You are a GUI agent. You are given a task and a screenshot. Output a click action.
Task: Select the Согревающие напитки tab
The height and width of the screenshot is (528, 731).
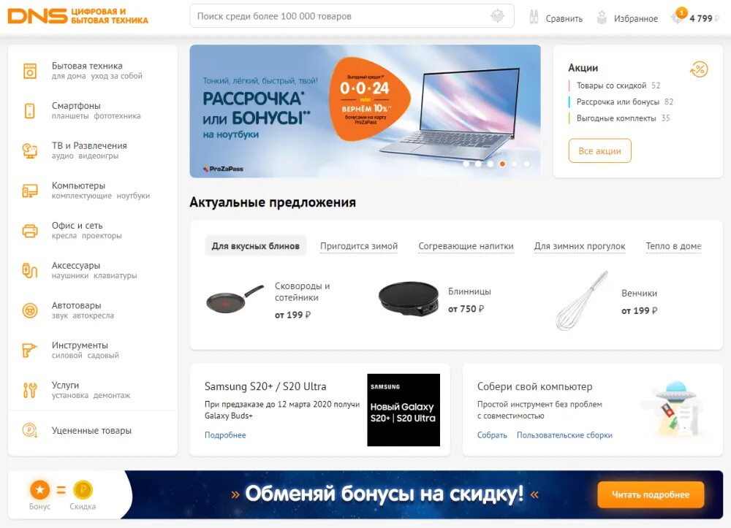click(x=466, y=246)
